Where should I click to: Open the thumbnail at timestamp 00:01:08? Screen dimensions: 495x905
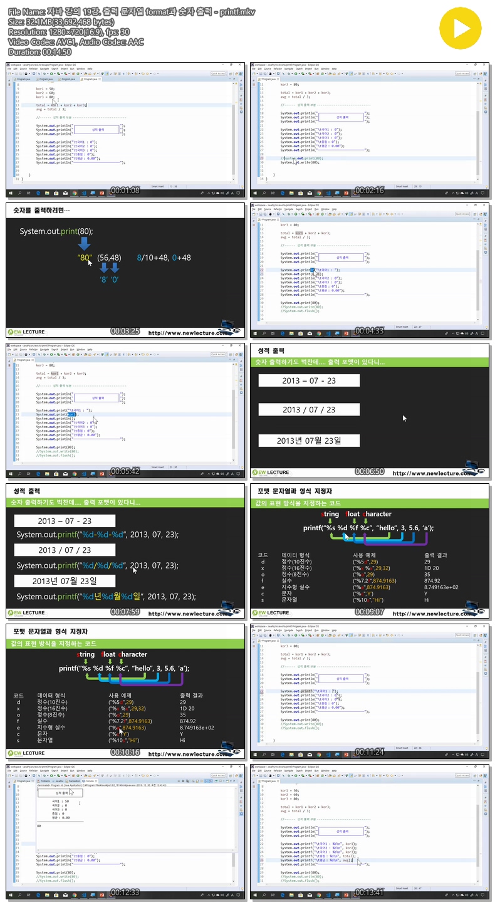click(125, 130)
